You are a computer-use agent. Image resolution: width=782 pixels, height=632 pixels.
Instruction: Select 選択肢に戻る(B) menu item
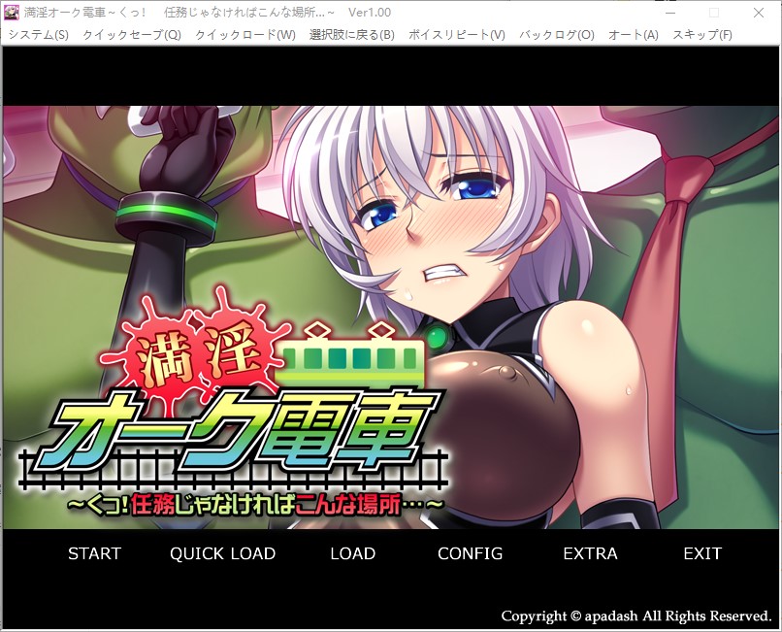[x=351, y=35]
